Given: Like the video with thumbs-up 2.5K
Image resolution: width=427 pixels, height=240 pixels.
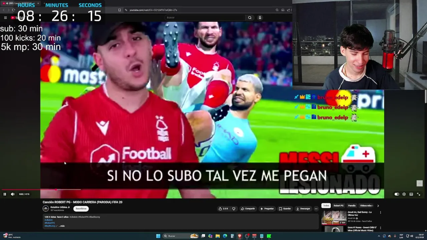Looking at the screenshot, I should (223, 209).
